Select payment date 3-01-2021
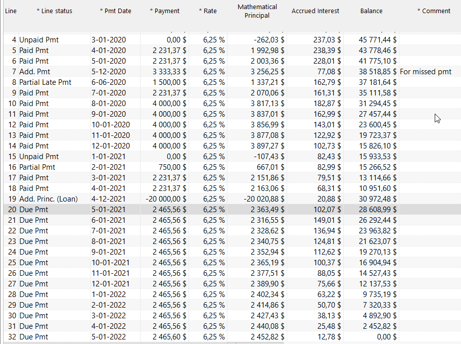This screenshot has width=461, height=344. (x=115, y=178)
